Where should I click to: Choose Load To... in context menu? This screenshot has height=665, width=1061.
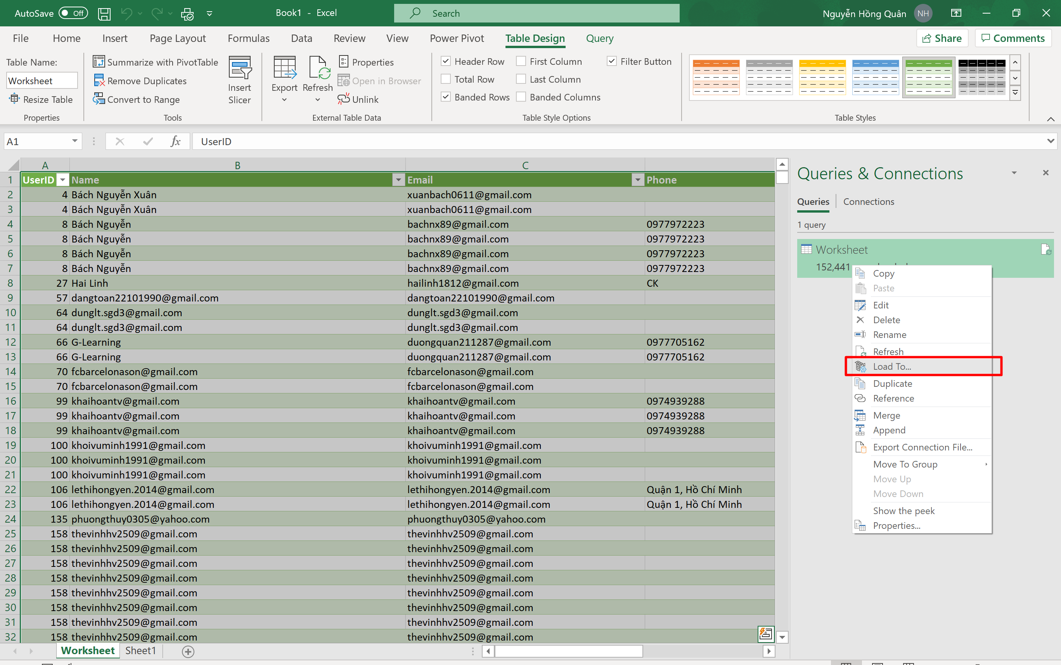coord(892,366)
